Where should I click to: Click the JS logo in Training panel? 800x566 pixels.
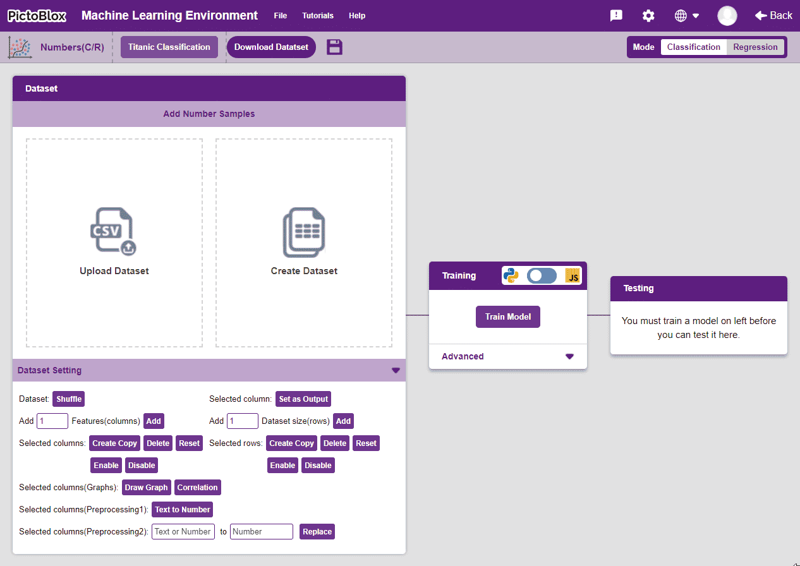(573, 275)
